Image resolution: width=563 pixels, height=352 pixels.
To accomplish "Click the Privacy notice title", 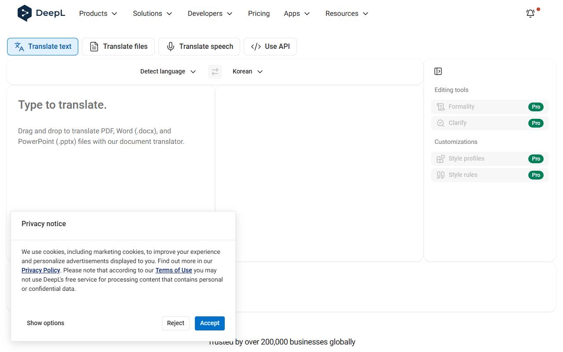I will [x=44, y=224].
